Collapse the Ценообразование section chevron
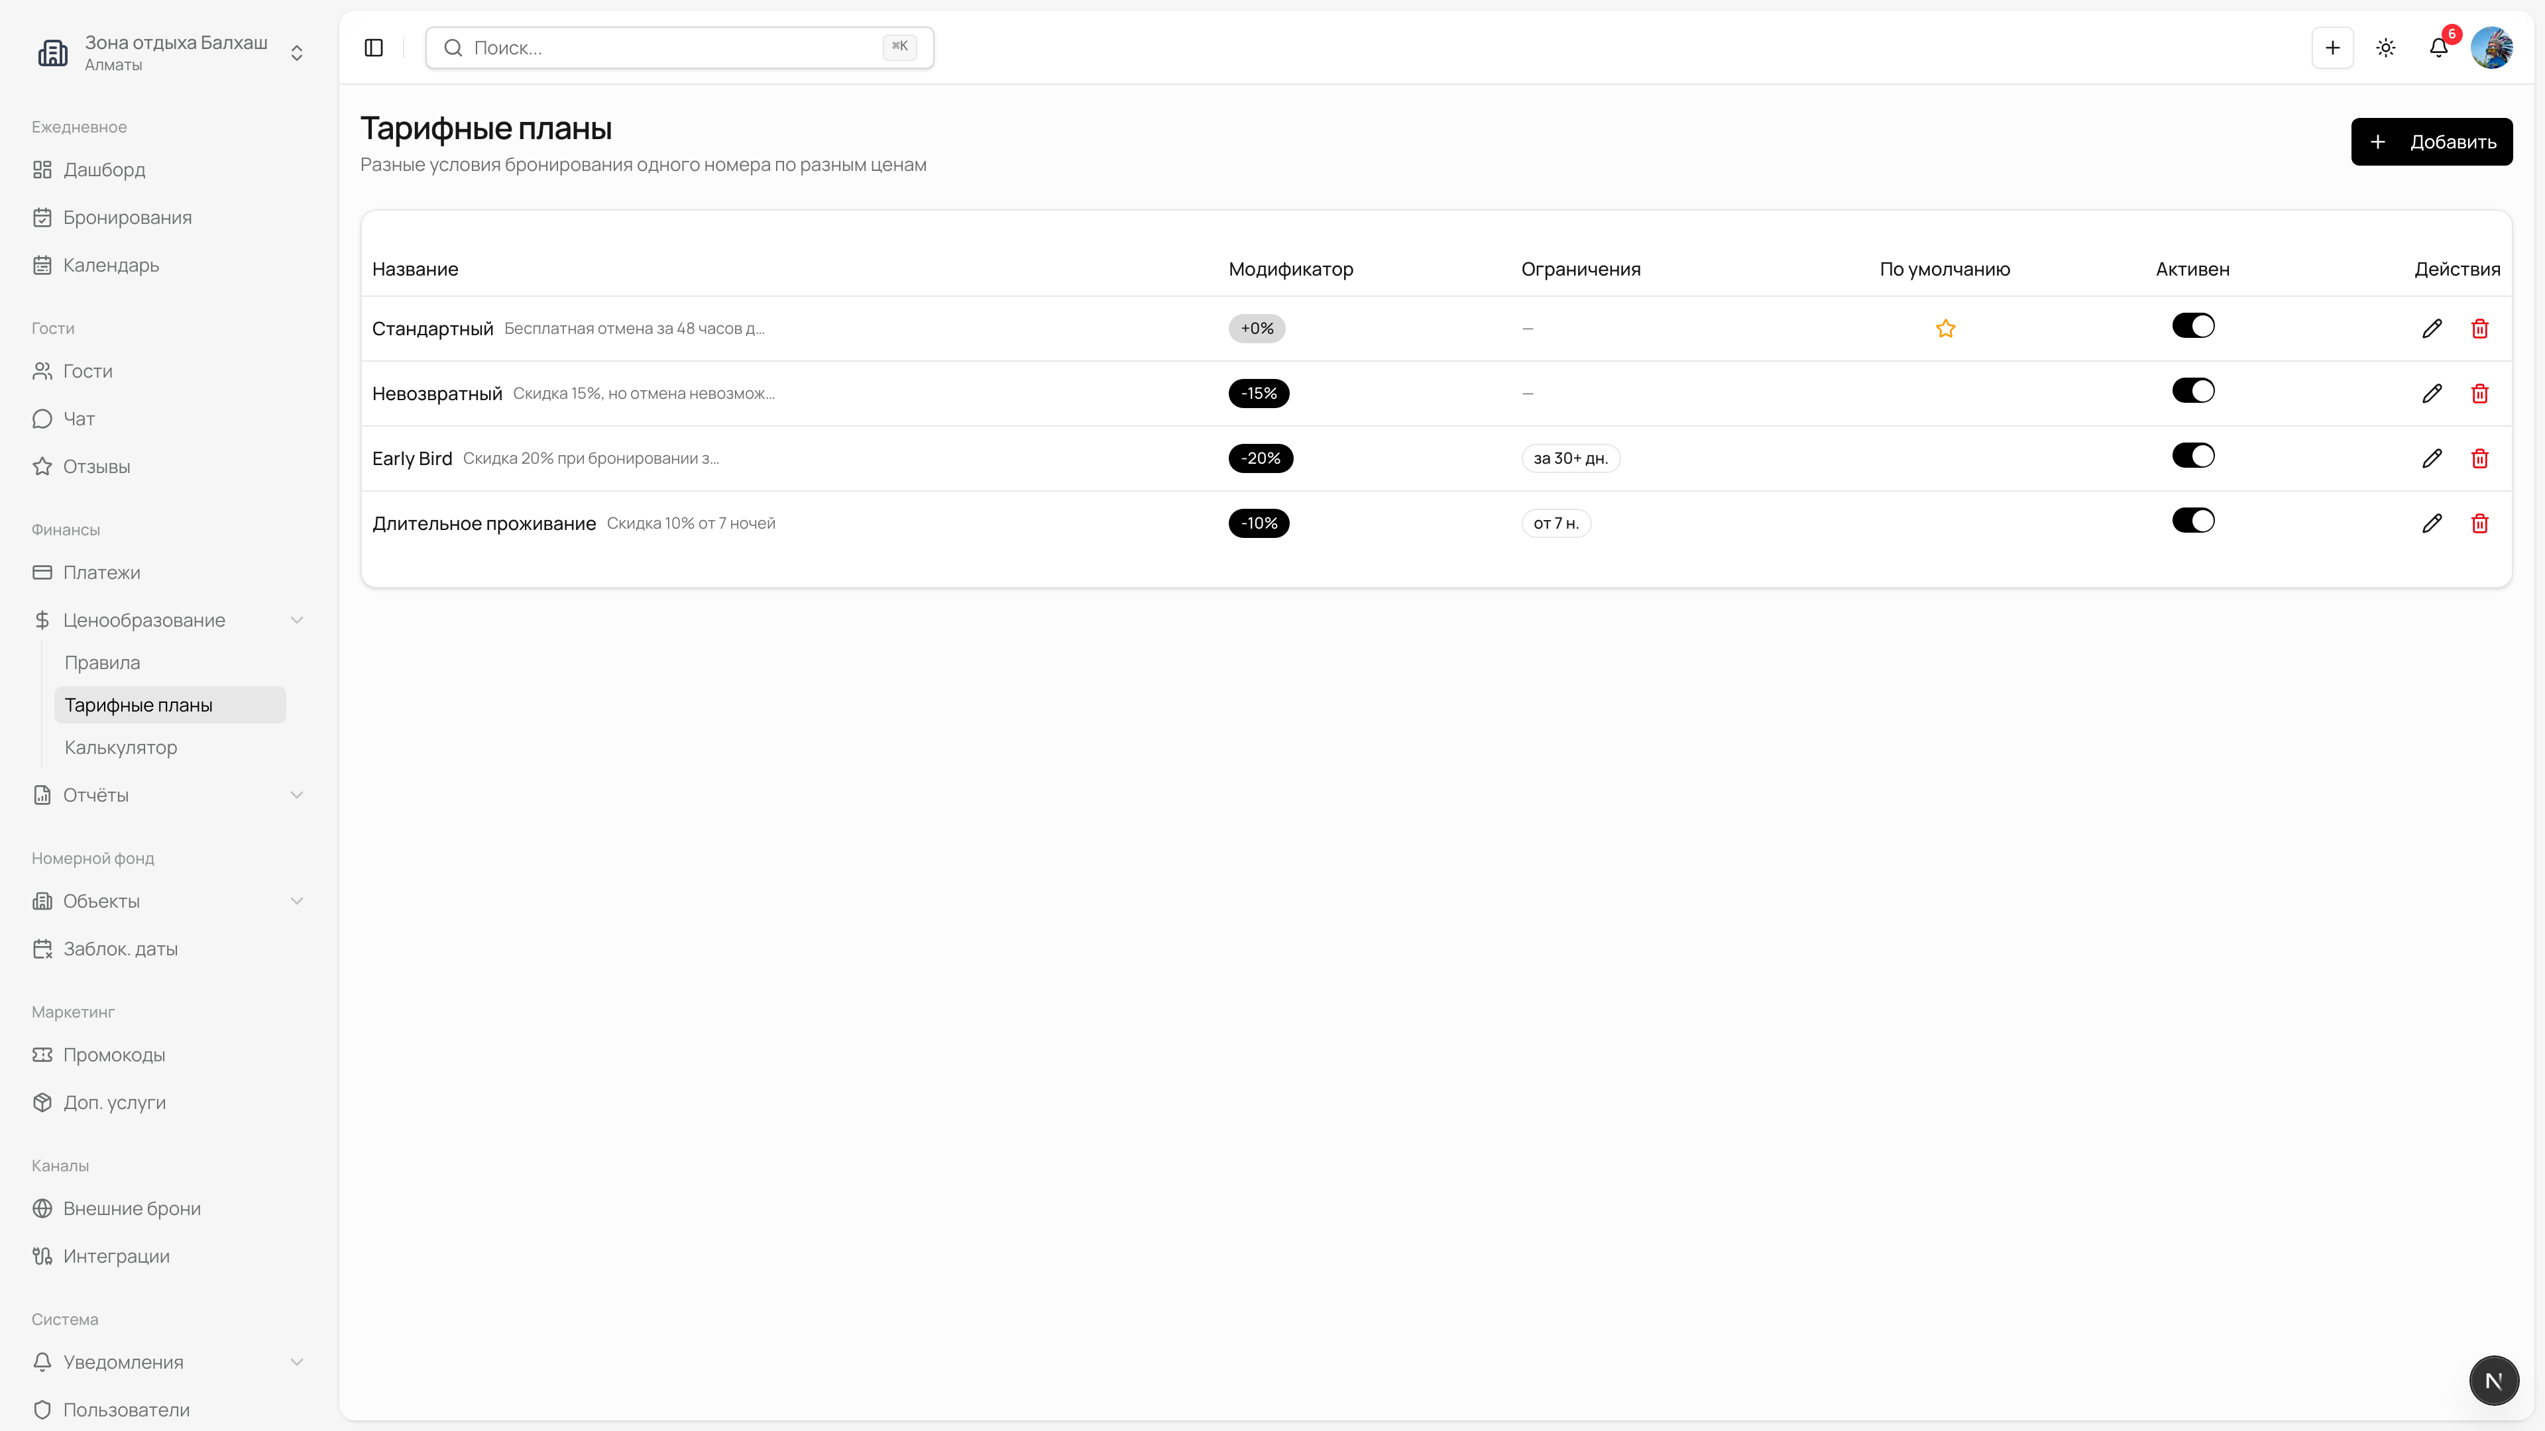This screenshot has width=2545, height=1431. click(296, 620)
